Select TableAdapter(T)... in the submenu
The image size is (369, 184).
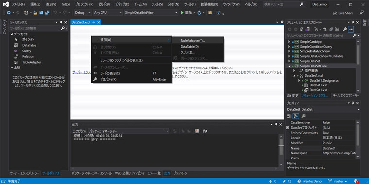pyautogui.click(x=198, y=40)
